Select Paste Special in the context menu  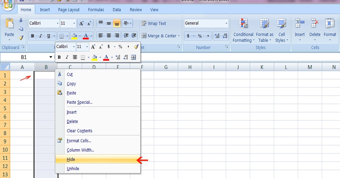tap(79, 102)
